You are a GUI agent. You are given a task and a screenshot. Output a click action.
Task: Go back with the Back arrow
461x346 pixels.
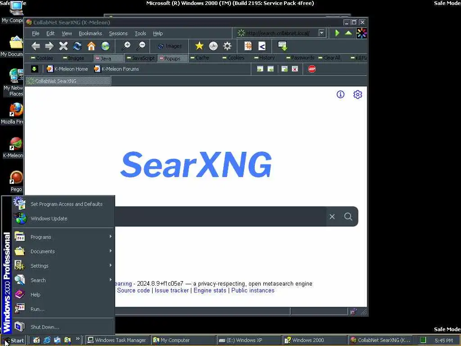tap(36, 46)
